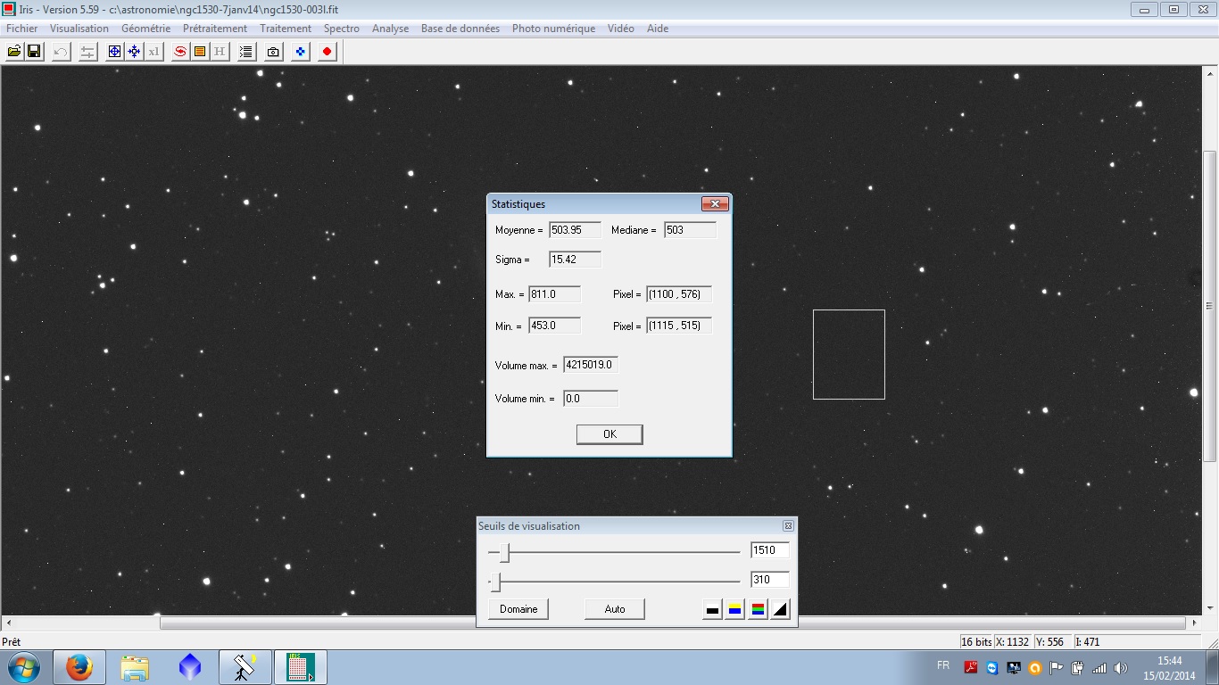
Task: Click the telescope app taskbar icon
Action: click(245, 667)
